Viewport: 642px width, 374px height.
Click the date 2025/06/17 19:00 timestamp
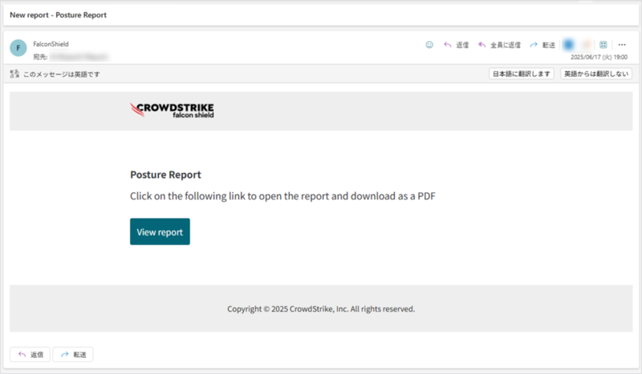[599, 57]
